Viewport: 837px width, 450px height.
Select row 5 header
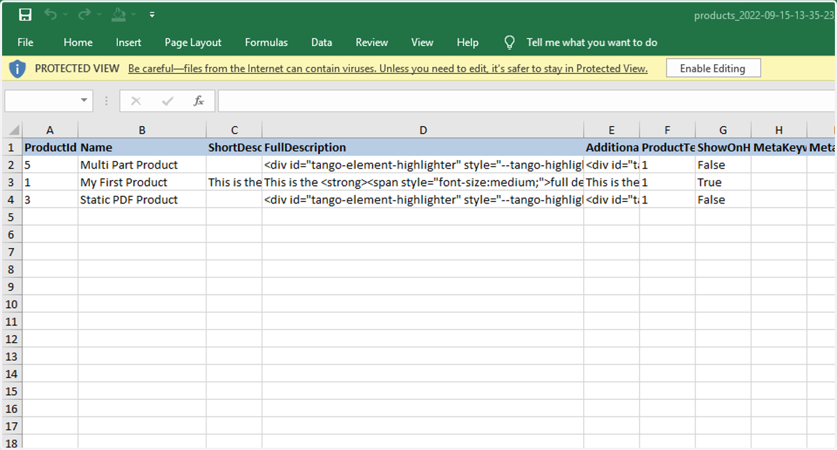coord(11,217)
